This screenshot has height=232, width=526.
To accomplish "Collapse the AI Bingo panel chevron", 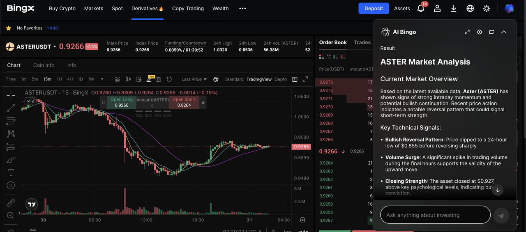I will pyautogui.click(x=504, y=32).
